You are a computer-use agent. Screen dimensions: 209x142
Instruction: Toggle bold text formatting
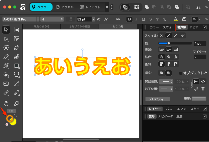click(x=129, y=19)
